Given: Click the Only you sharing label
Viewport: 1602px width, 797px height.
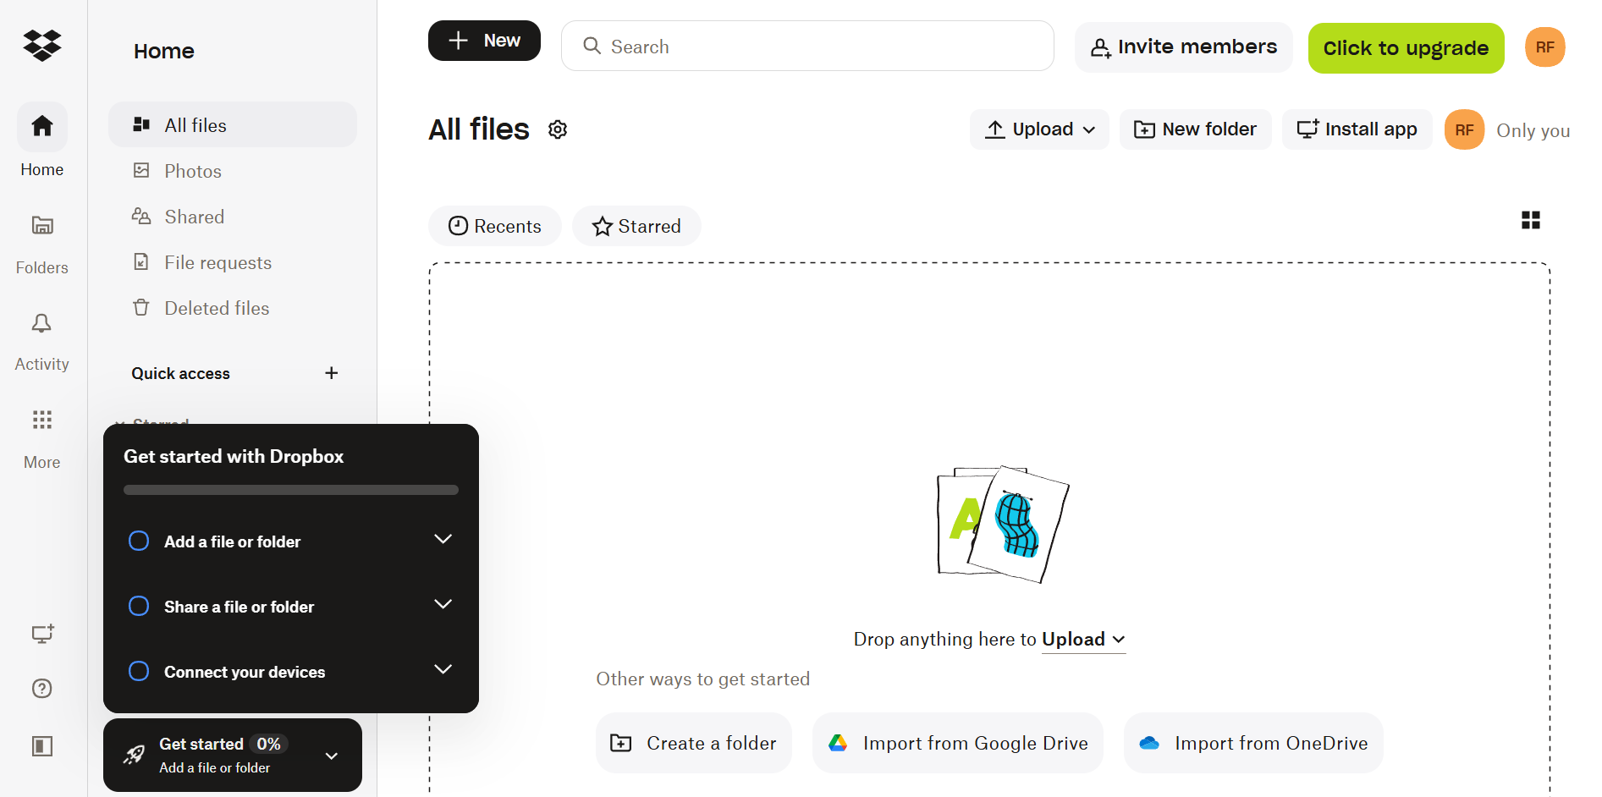Looking at the screenshot, I should pos(1533,130).
